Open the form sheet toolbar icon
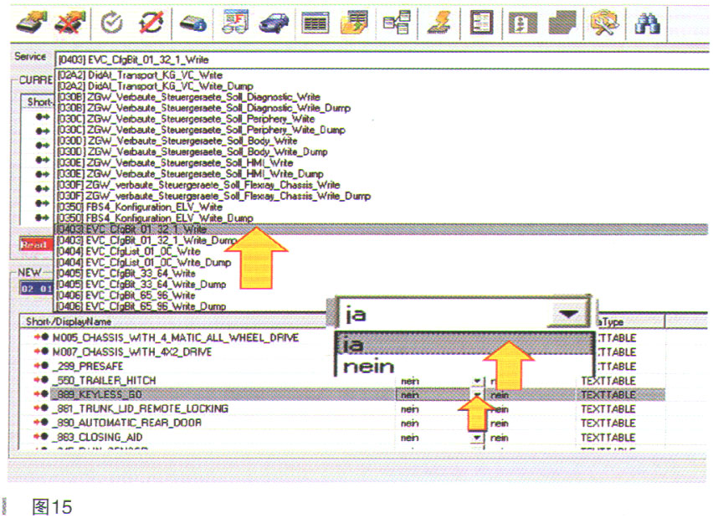713x518 pixels. 481,23
